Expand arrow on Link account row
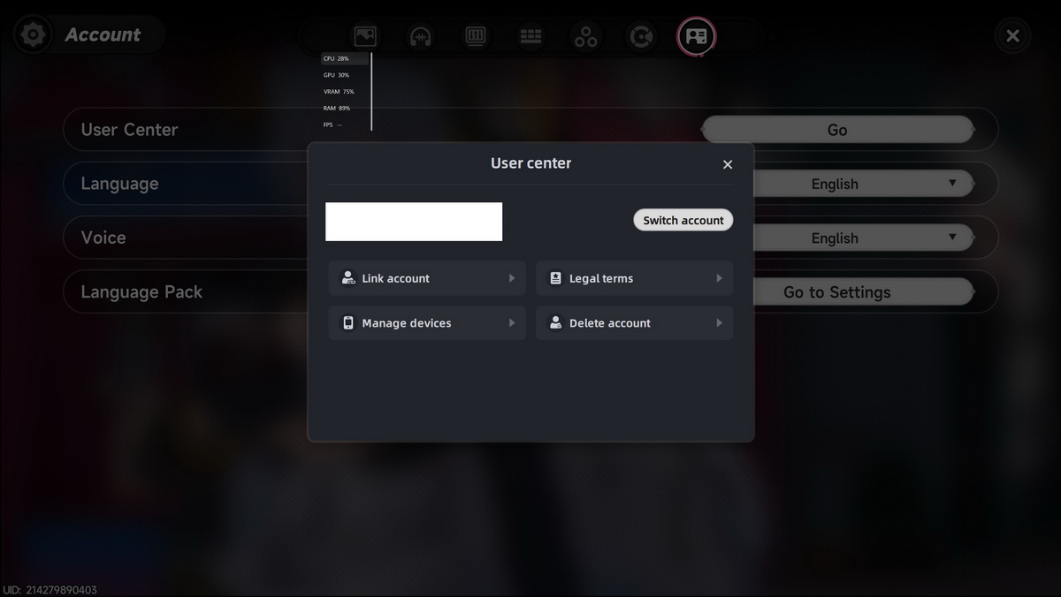1061x597 pixels. pos(512,278)
